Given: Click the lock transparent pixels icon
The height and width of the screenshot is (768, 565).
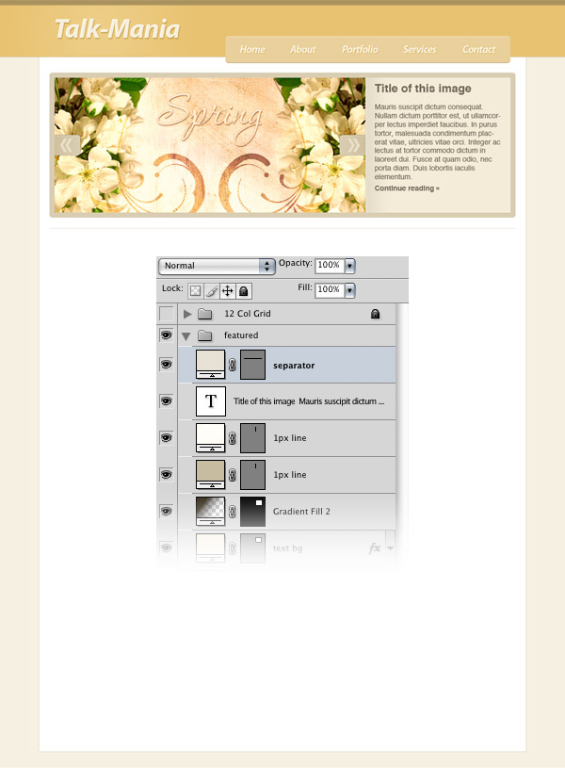Looking at the screenshot, I should click(195, 291).
